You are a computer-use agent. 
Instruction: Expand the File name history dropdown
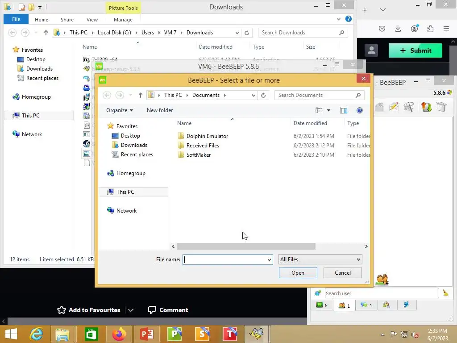pyautogui.click(x=269, y=259)
